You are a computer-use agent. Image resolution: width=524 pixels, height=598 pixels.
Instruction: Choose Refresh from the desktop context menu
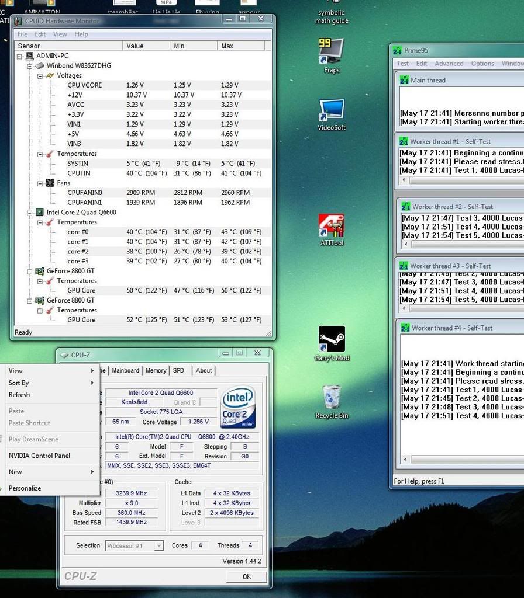tap(50, 395)
